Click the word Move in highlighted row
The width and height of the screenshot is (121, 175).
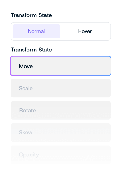point(26,66)
